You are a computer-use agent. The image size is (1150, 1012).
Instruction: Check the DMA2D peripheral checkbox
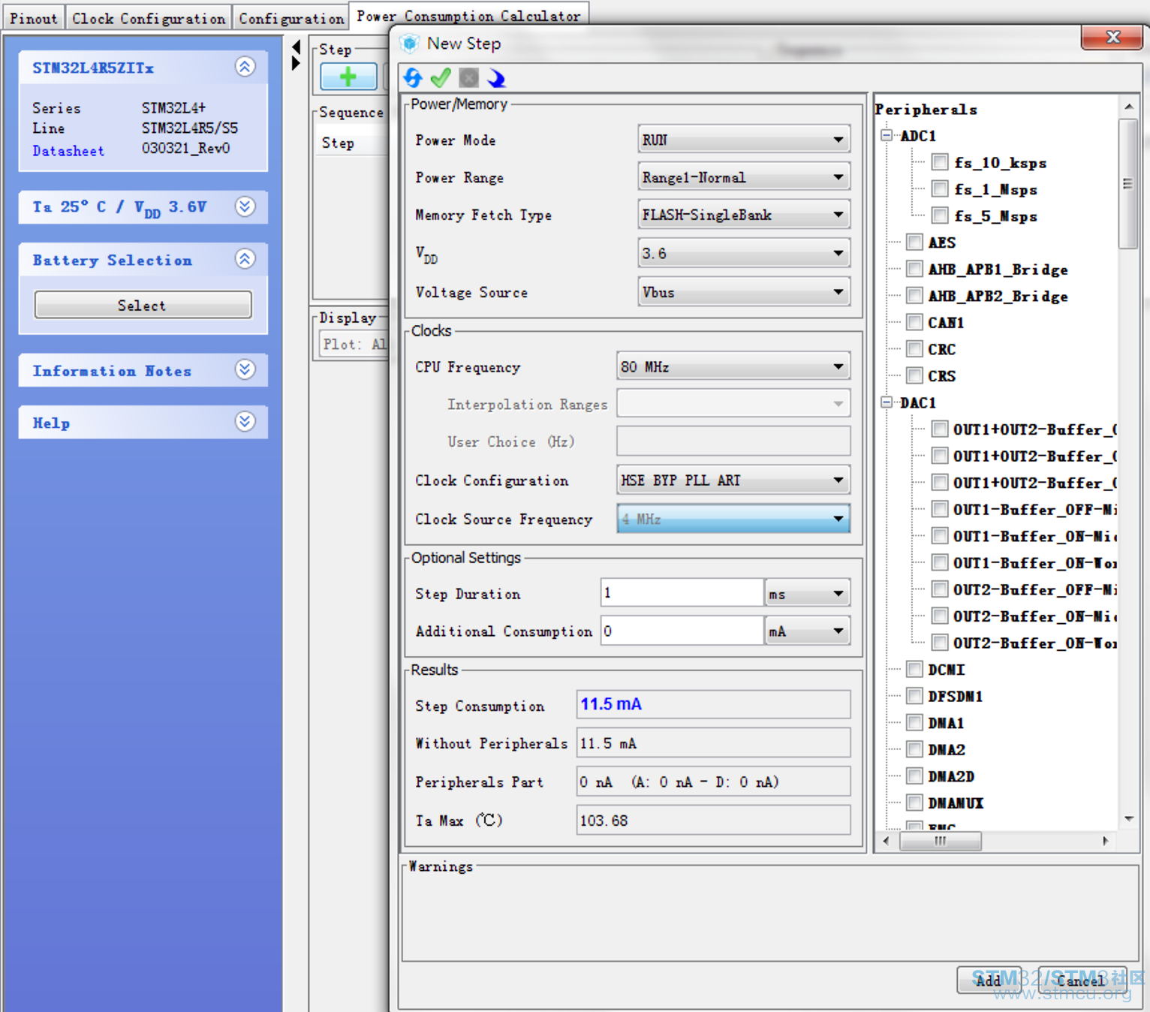[914, 776]
